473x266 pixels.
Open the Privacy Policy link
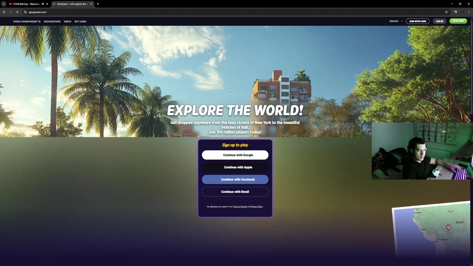[257, 207]
